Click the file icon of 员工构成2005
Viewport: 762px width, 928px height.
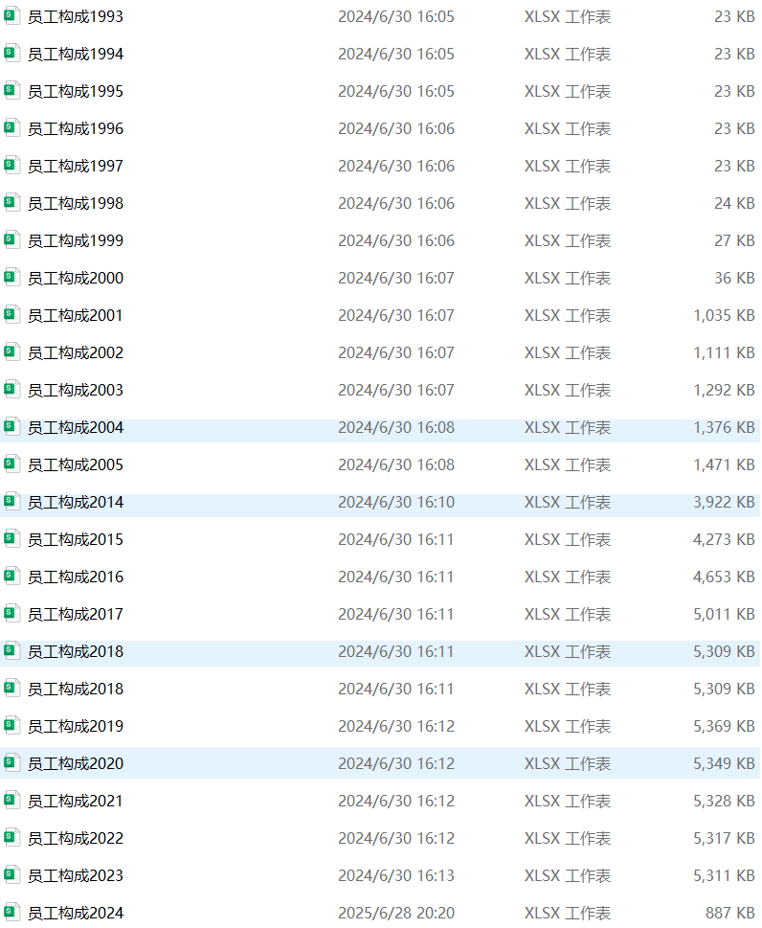[x=11, y=464]
